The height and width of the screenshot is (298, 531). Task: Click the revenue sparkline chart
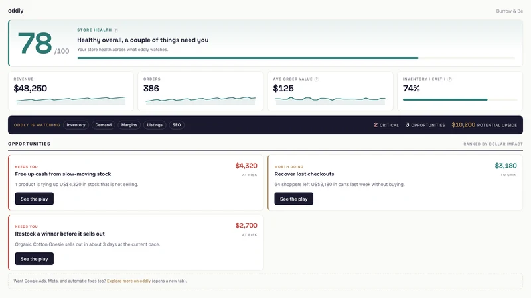pos(71,101)
